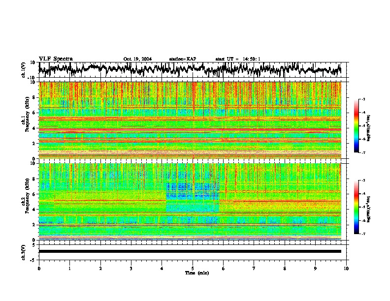Click the "-7" tick on the lower color bar
Viewport: 390px width, 301px height.
(363, 234)
